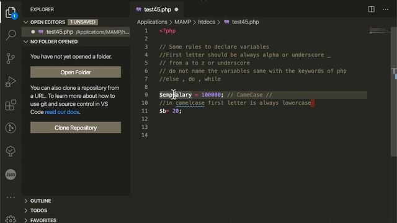The height and width of the screenshot is (223, 397).
Task: Click the value 100000 on line 9
Action: (x=211, y=95)
